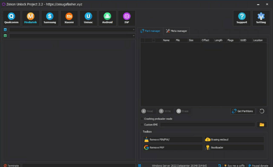
Task: Click the blue square icon beside Buy me a coffe
Action: click(x=219, y=165)
